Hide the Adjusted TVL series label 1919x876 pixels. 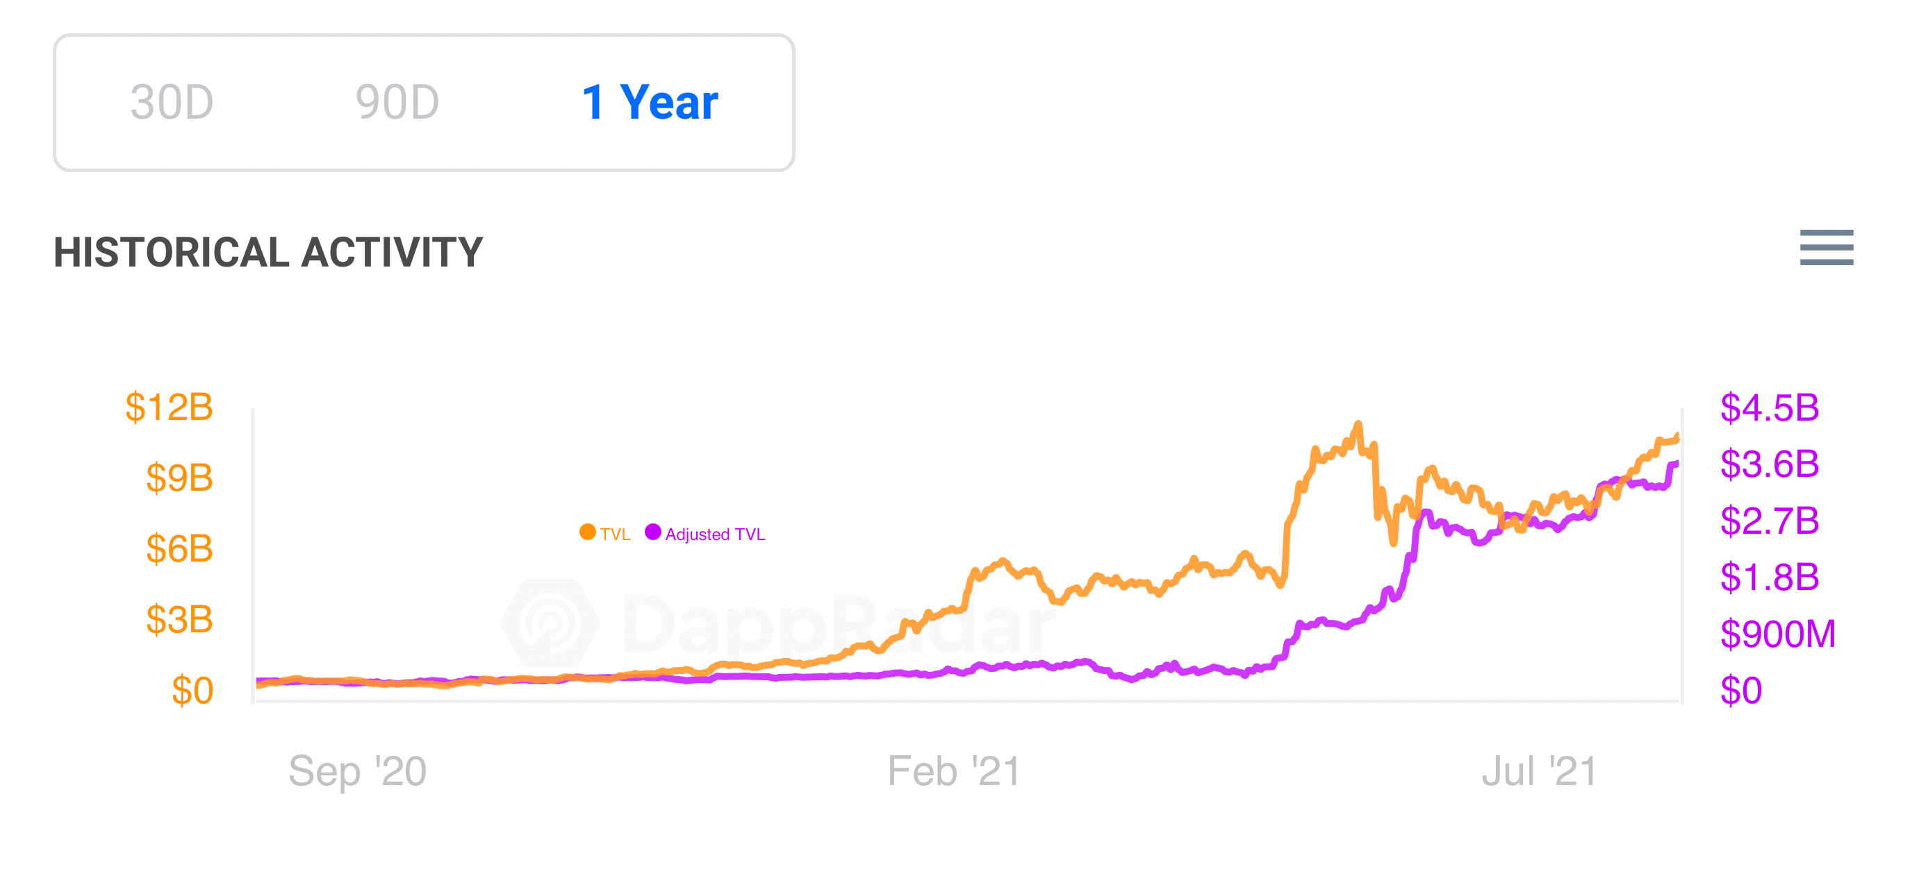click(x=714, y=534)
